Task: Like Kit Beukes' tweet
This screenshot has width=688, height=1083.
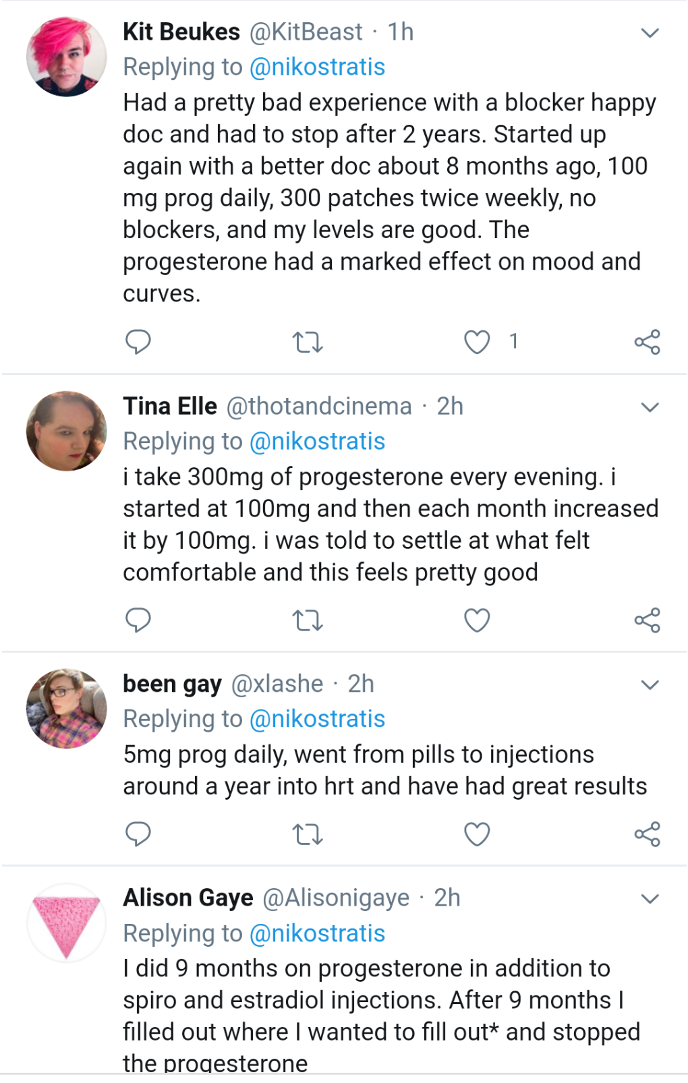Action: pos(477,342)
